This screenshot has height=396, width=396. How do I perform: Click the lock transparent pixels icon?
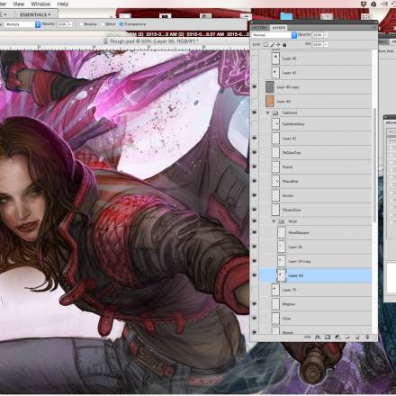[265, 45]
